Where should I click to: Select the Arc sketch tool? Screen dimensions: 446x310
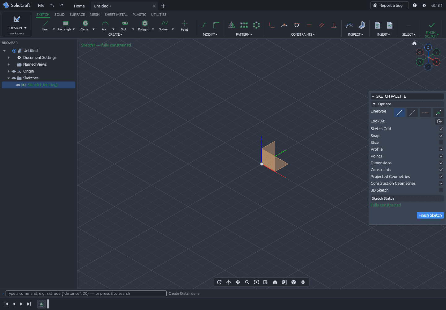pos(105,25)
